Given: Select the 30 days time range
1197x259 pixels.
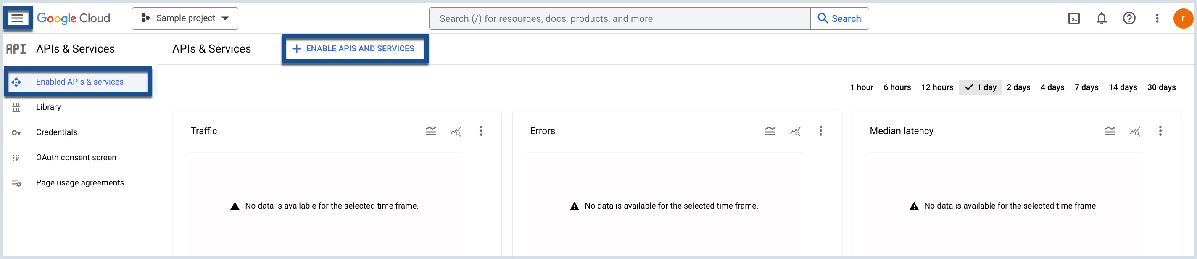Looking at the screenshot, I should pyautogui.click(x=1161, y=87).
